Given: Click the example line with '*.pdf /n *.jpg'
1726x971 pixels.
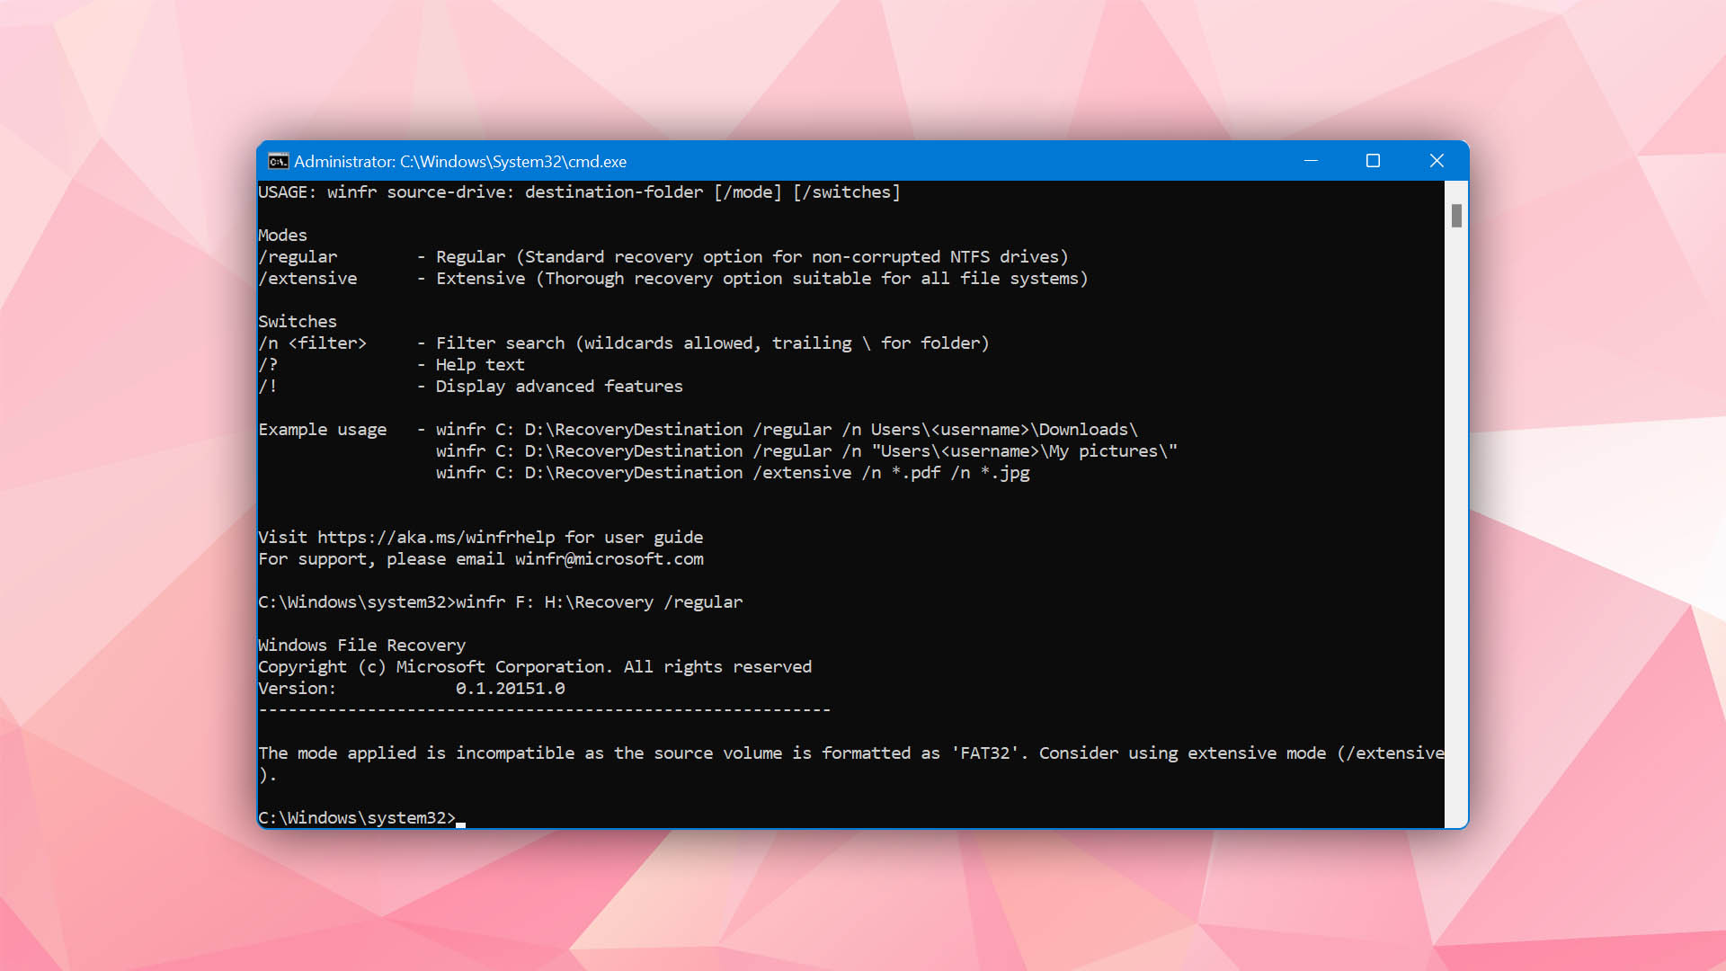Looking at the screenshot, I should tap(733, 473).
